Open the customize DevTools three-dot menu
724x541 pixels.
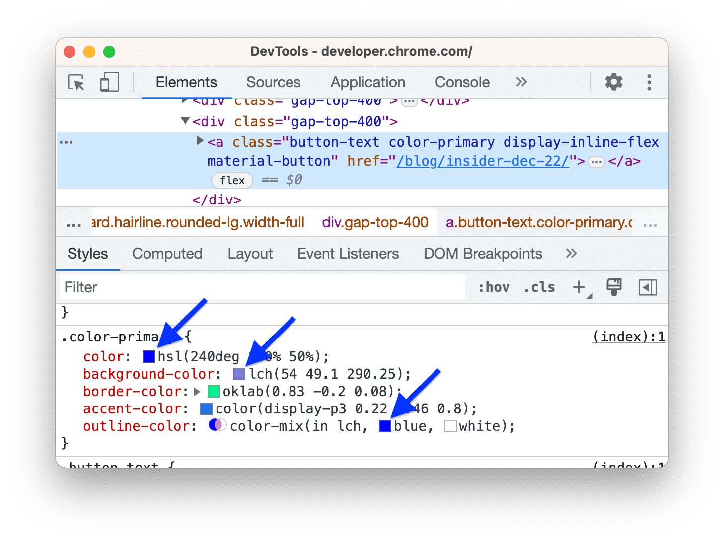(x=649, y=82)
